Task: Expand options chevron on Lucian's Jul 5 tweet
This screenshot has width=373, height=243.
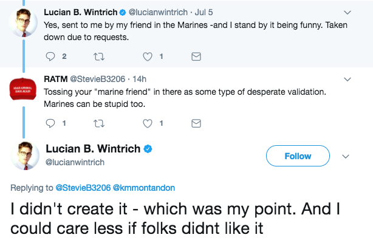Action: click(x=347, y=12)
